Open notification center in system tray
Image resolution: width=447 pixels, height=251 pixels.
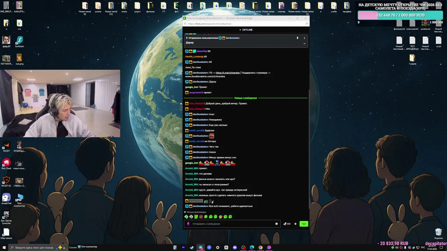tap(441, 248)
